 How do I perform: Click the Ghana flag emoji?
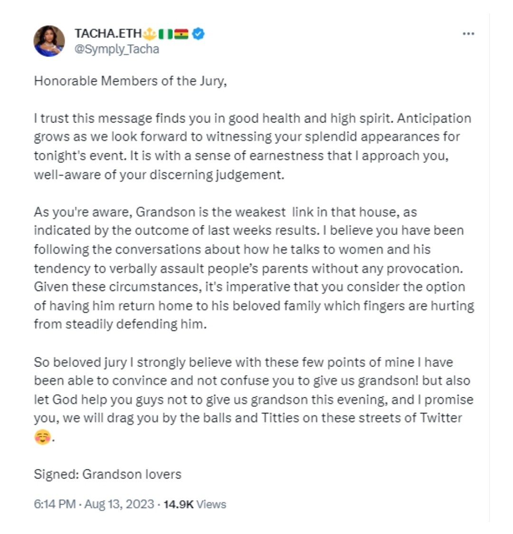[x=181, y=34]
